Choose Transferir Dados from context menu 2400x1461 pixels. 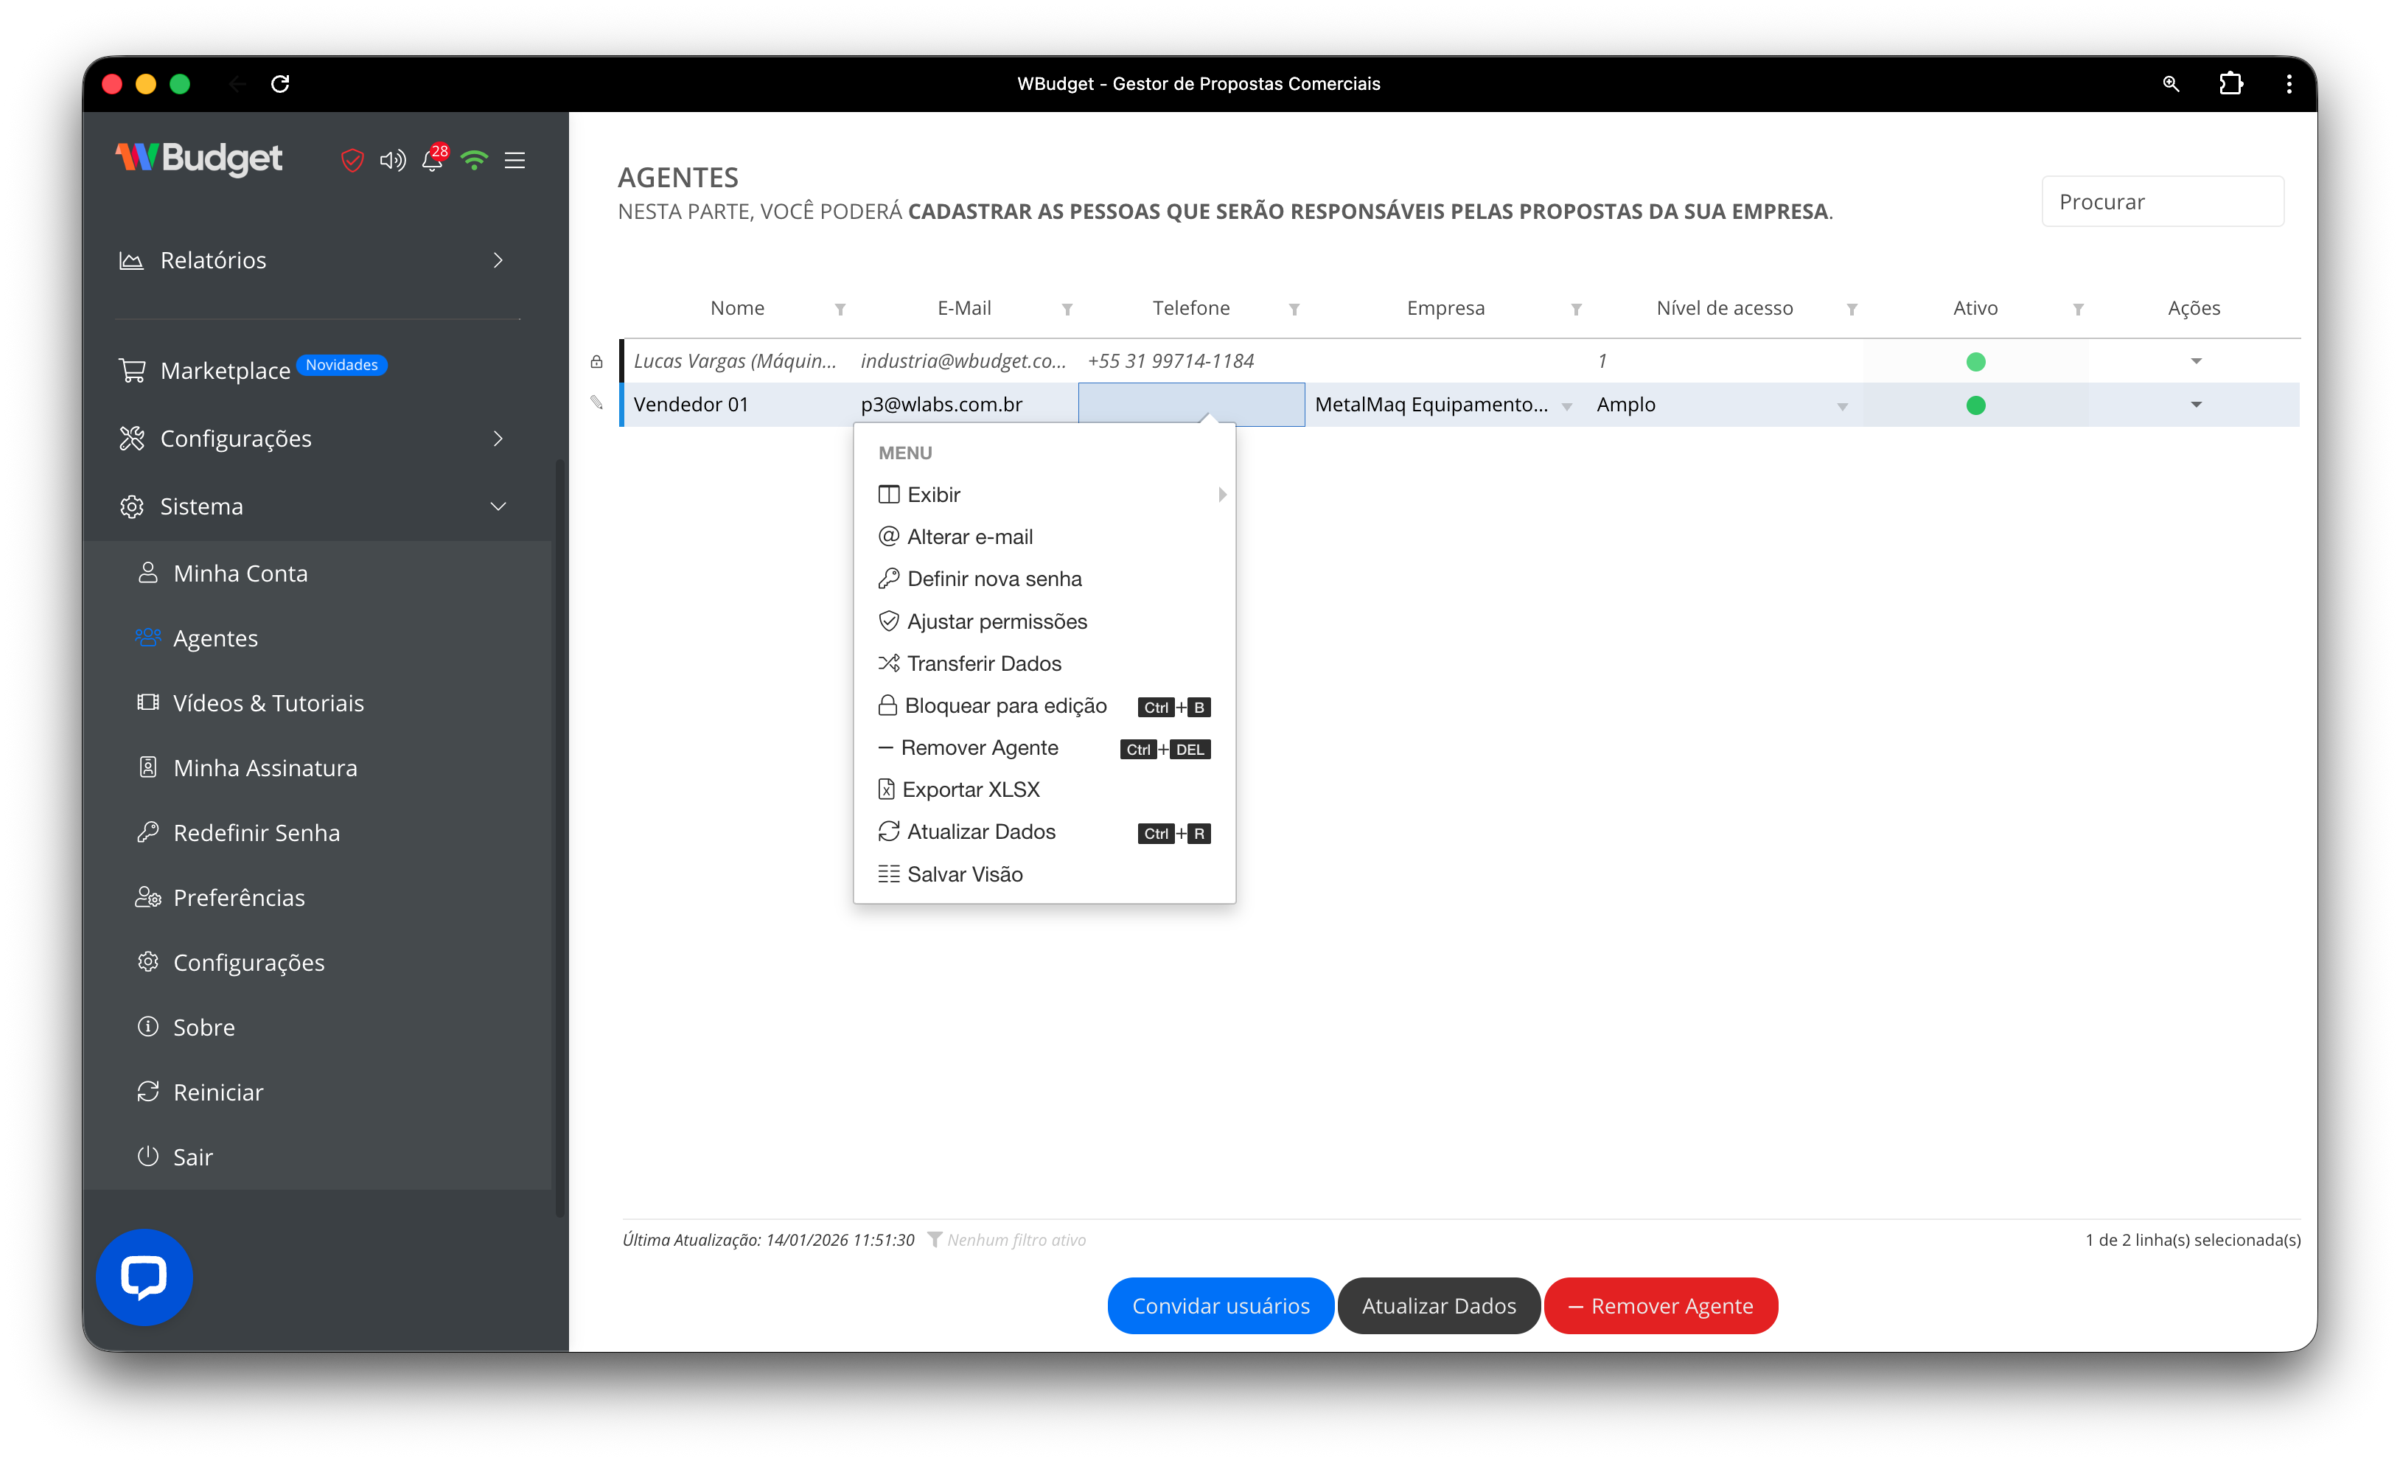[984, 663]
